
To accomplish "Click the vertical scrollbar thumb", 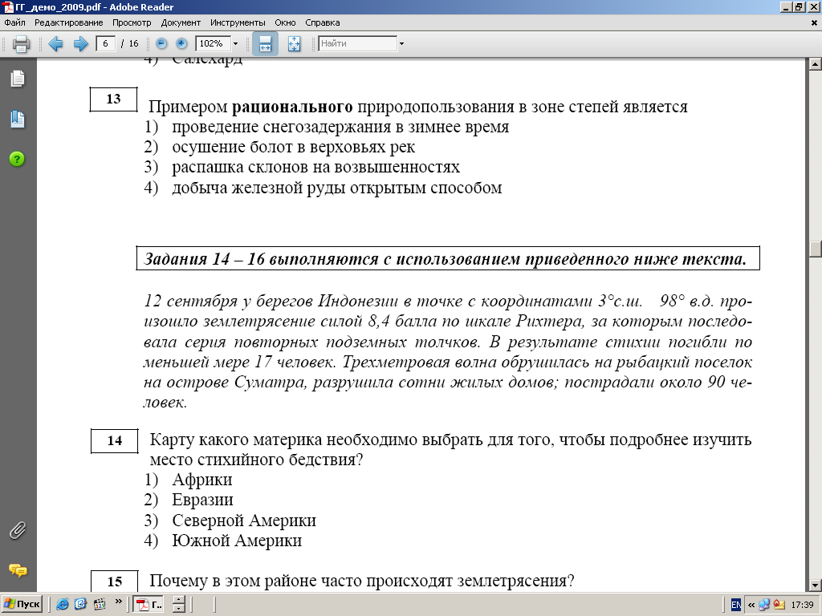I will [x=815, y=249].
